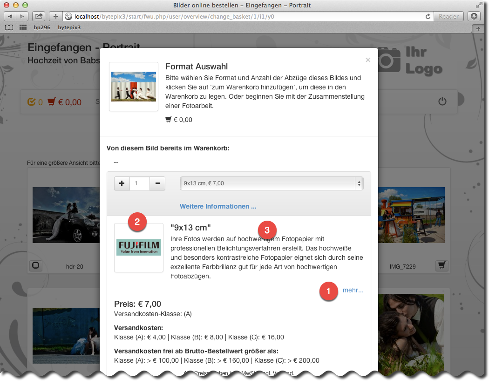
Task: Close the Format Auswahl dialog
Action: (368, 60)
